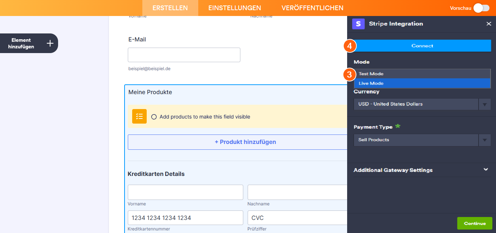This screenshot has width=496, height=233.
Task: Switch to the VERÖFFENTLICHEN tab
Action: [312, 8]
